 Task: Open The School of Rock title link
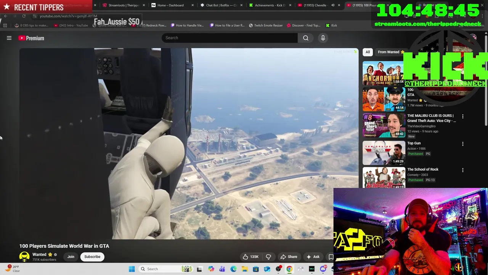[423, 169]
